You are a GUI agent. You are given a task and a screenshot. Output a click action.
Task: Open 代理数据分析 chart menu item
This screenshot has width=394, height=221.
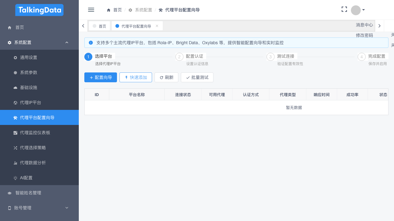[33, 163]
